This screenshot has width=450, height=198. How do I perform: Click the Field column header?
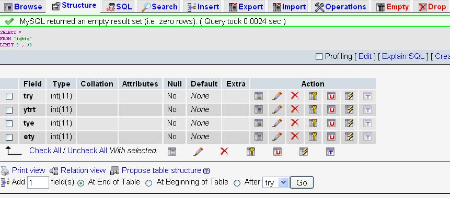(32, 84)
